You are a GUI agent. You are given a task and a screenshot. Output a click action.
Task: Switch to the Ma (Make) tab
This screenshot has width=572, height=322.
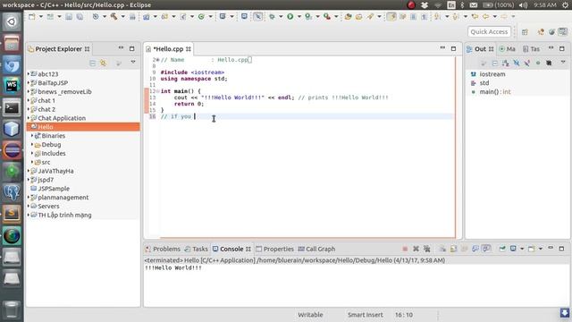(x=507, y=49)
